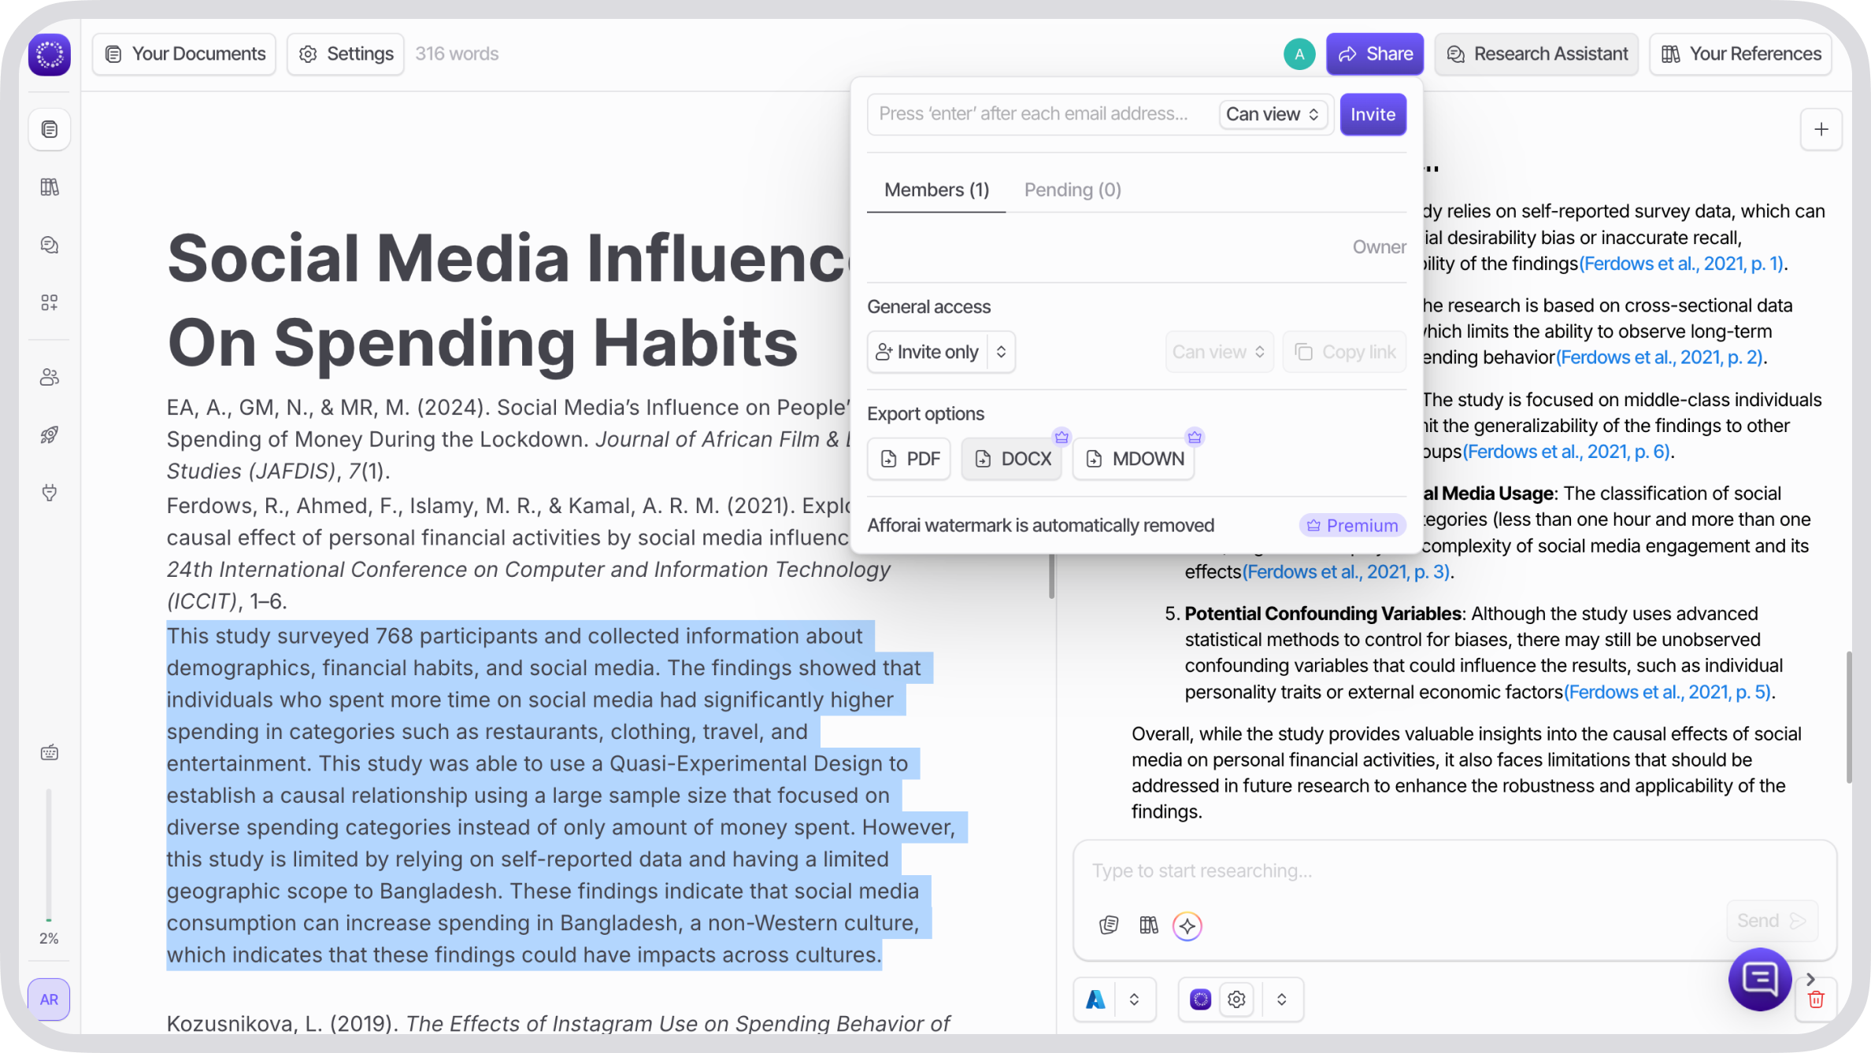Screen dimensions: 1871x1053
Task: Click the Invite button
Action: point(1373,114)
